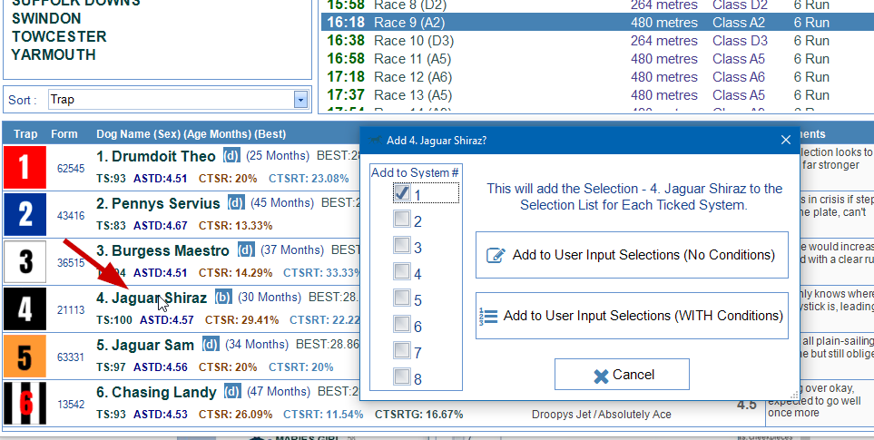Check the System 8 checkbox
This screenshot has height=440, width=874.
(401, 377)
